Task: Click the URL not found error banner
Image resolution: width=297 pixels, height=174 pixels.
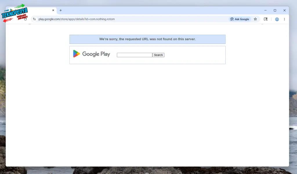Action: (147, 39)
